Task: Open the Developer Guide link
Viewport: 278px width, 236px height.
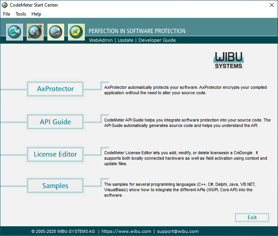Action: [x=157, y=40]
